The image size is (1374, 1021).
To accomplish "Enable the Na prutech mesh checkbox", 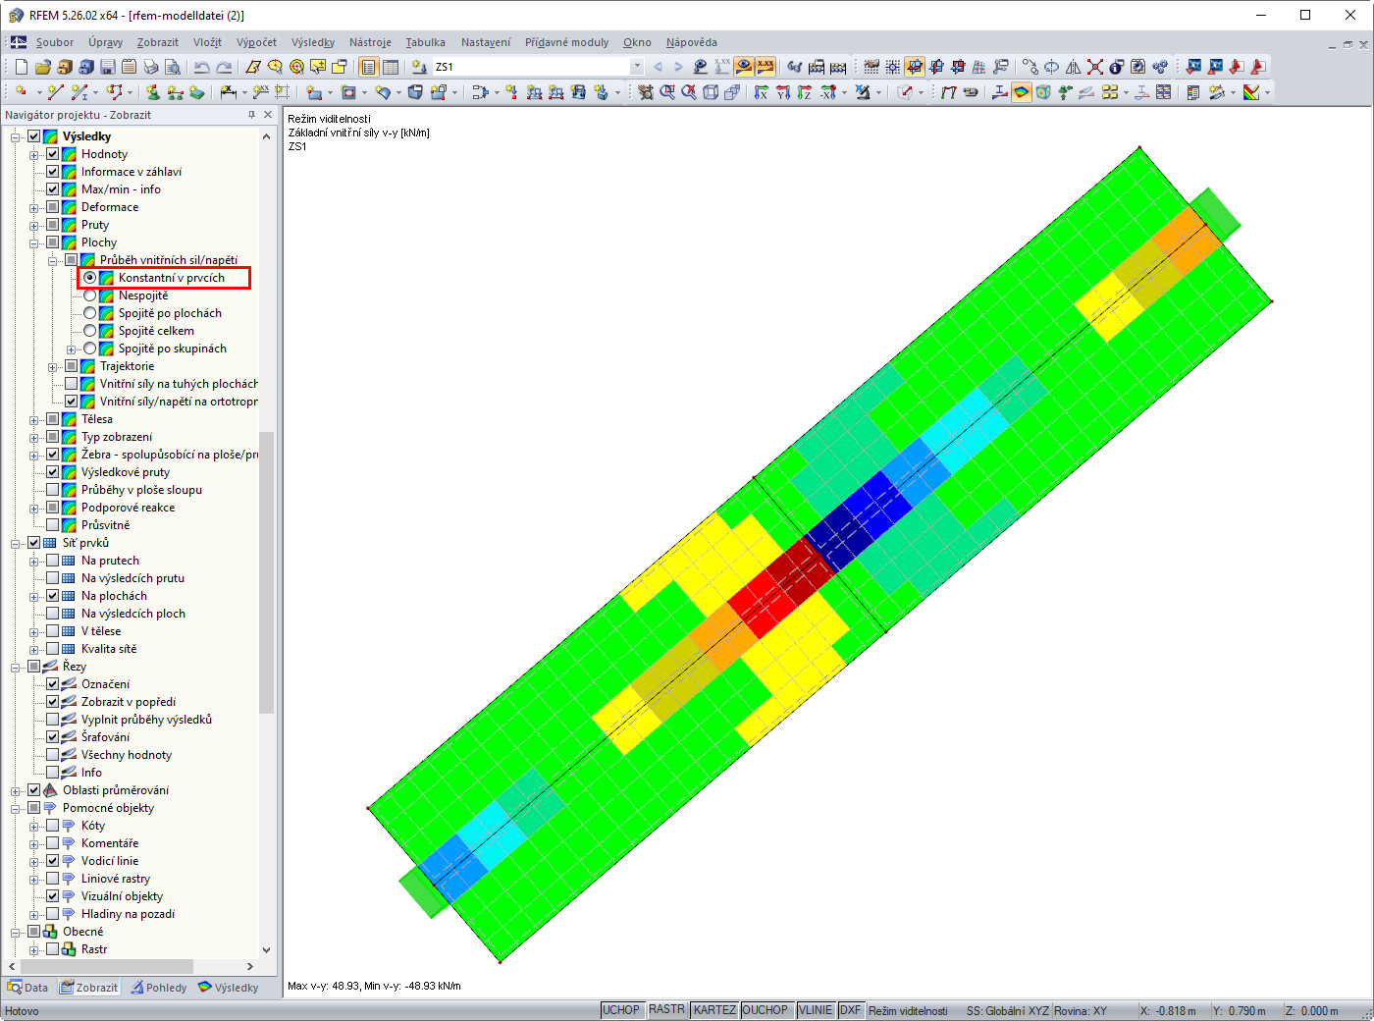I will point(53,561).
